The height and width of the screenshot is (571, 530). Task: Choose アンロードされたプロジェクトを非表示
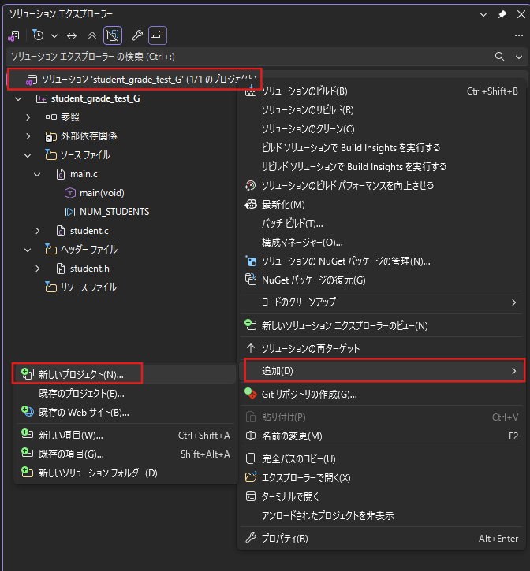tap(382, 516)
